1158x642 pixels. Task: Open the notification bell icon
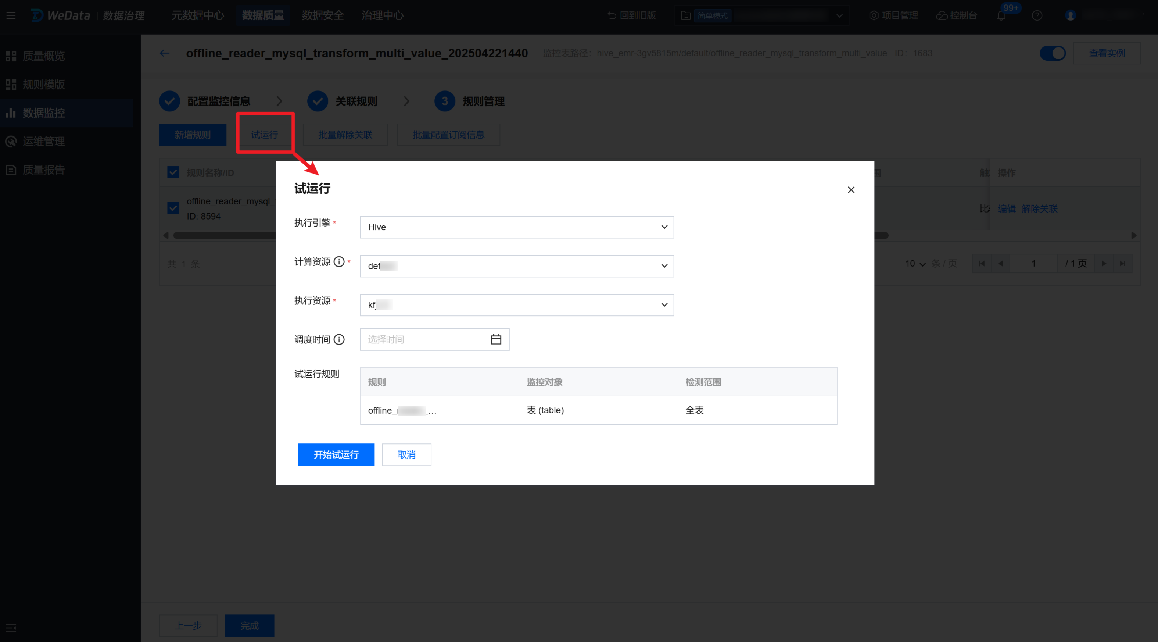[x=1001, y=16]
